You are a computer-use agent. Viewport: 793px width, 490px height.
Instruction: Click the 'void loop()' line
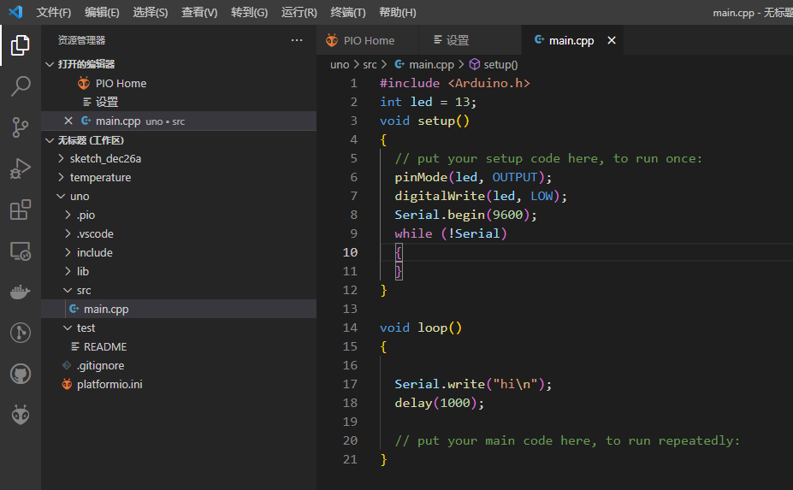pyautogui.click(x=421, y=328)
